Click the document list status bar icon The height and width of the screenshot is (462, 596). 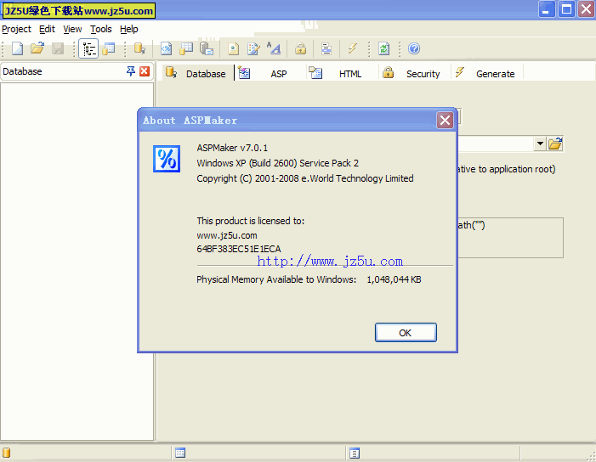click(x=355, y=453)
